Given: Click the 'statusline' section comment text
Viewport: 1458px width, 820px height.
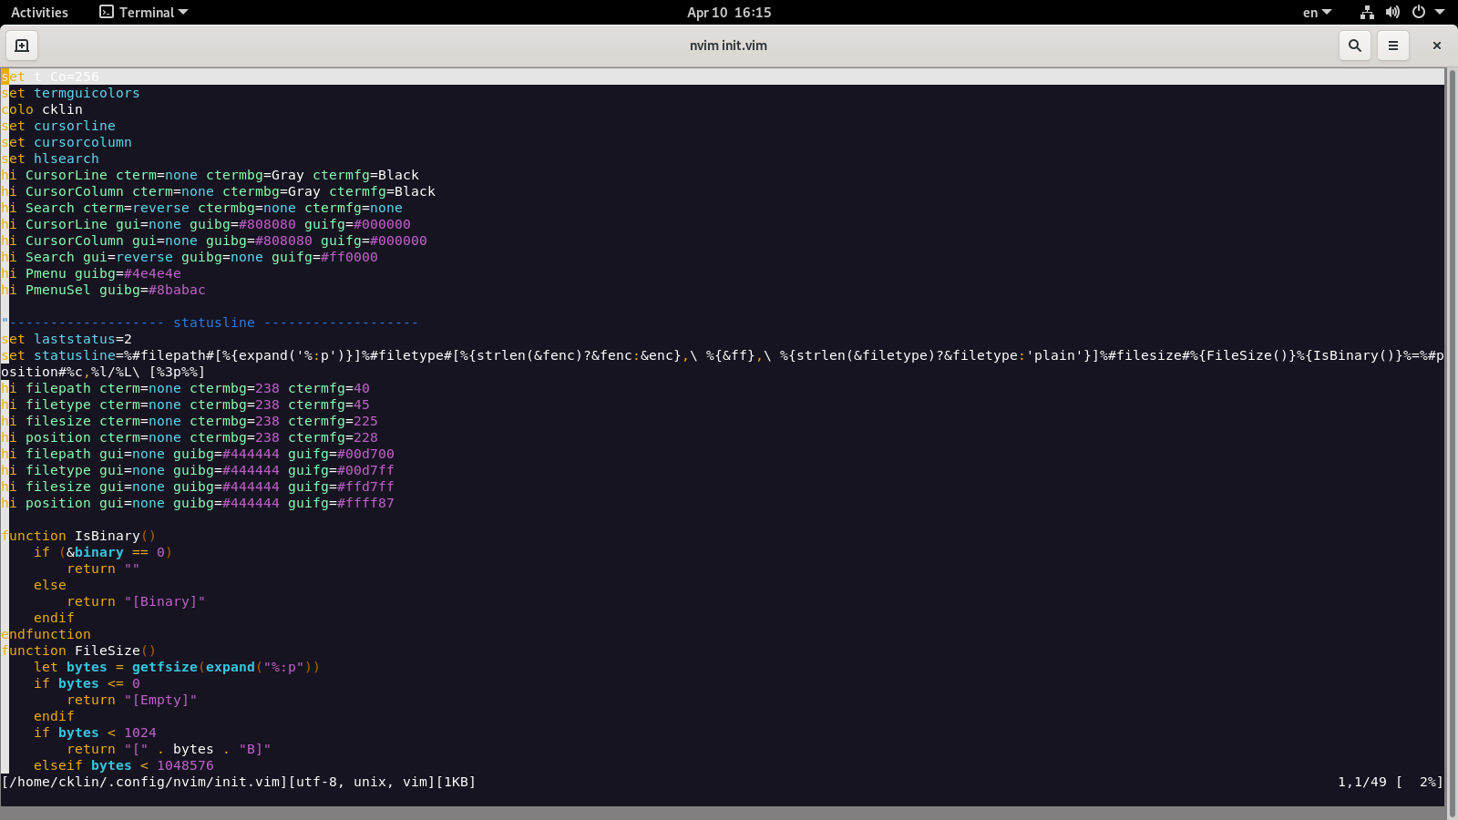Looking at the screenshot, I should [213, 322].
